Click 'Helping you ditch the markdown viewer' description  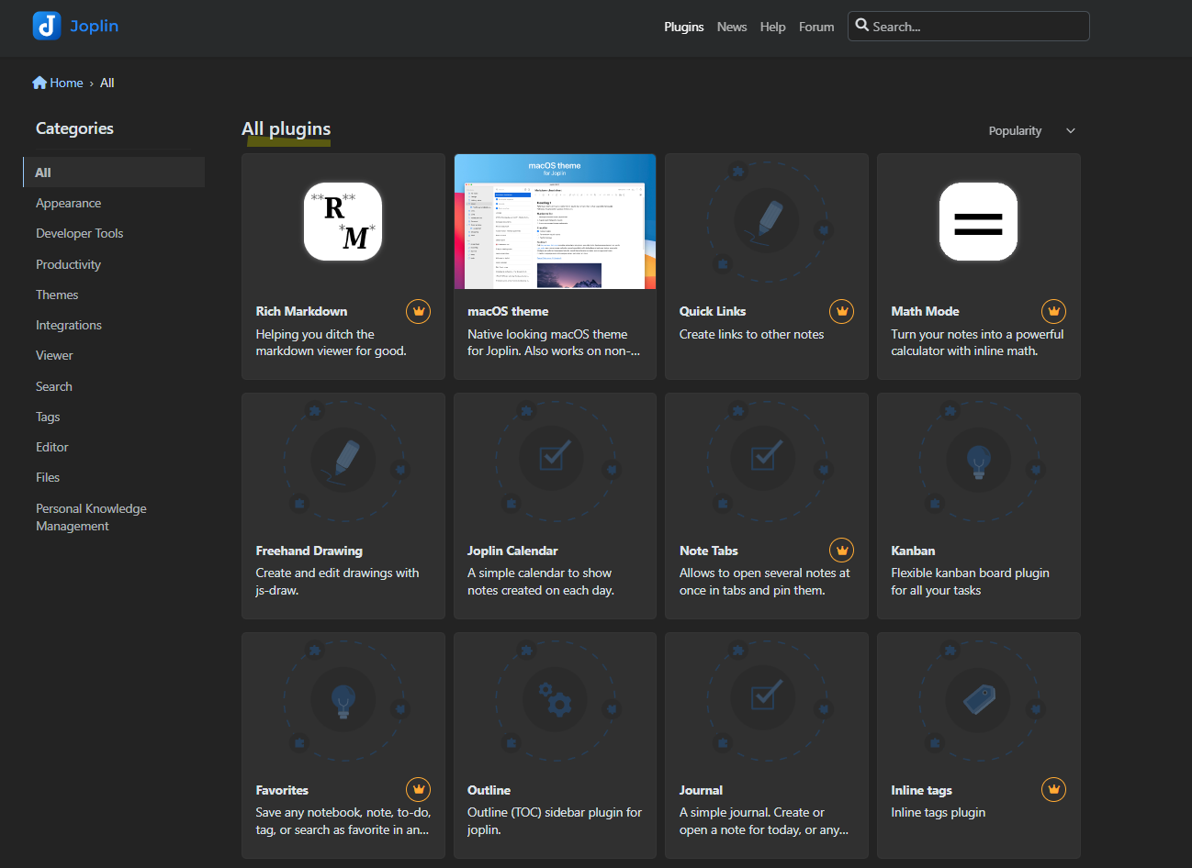[x=331, y=342]
